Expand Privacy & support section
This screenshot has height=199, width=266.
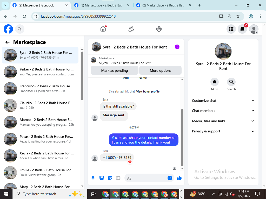[x=223, y=131]
